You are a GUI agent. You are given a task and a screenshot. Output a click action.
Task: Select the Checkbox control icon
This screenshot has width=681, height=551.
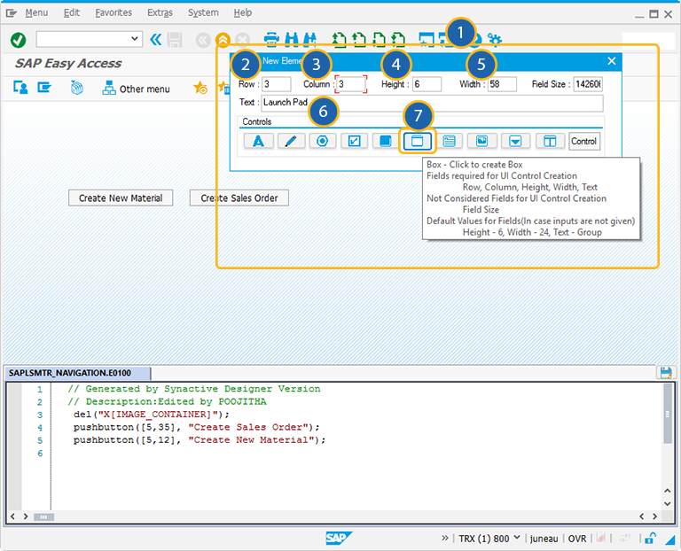355,141
